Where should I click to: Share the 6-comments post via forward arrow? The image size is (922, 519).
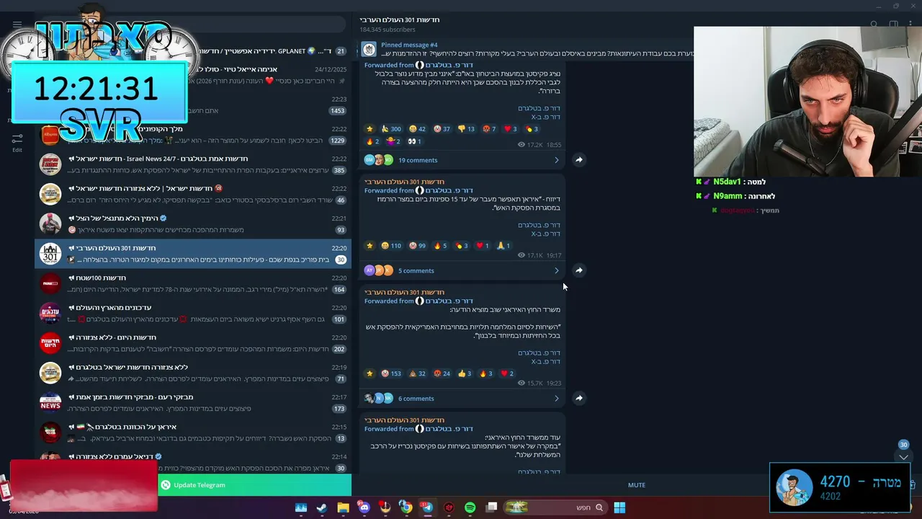[579, 398]
